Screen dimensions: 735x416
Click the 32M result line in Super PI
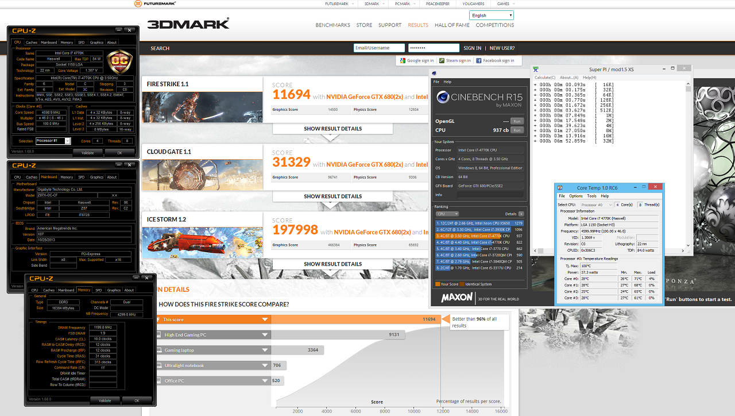coord(574,141)
